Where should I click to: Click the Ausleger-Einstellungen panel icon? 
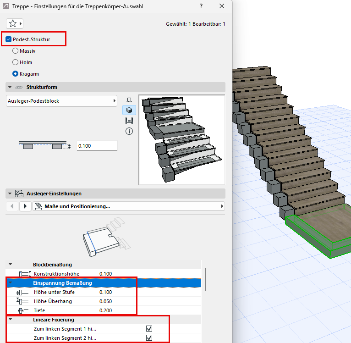pyautogui.click(x=19, y=194)
